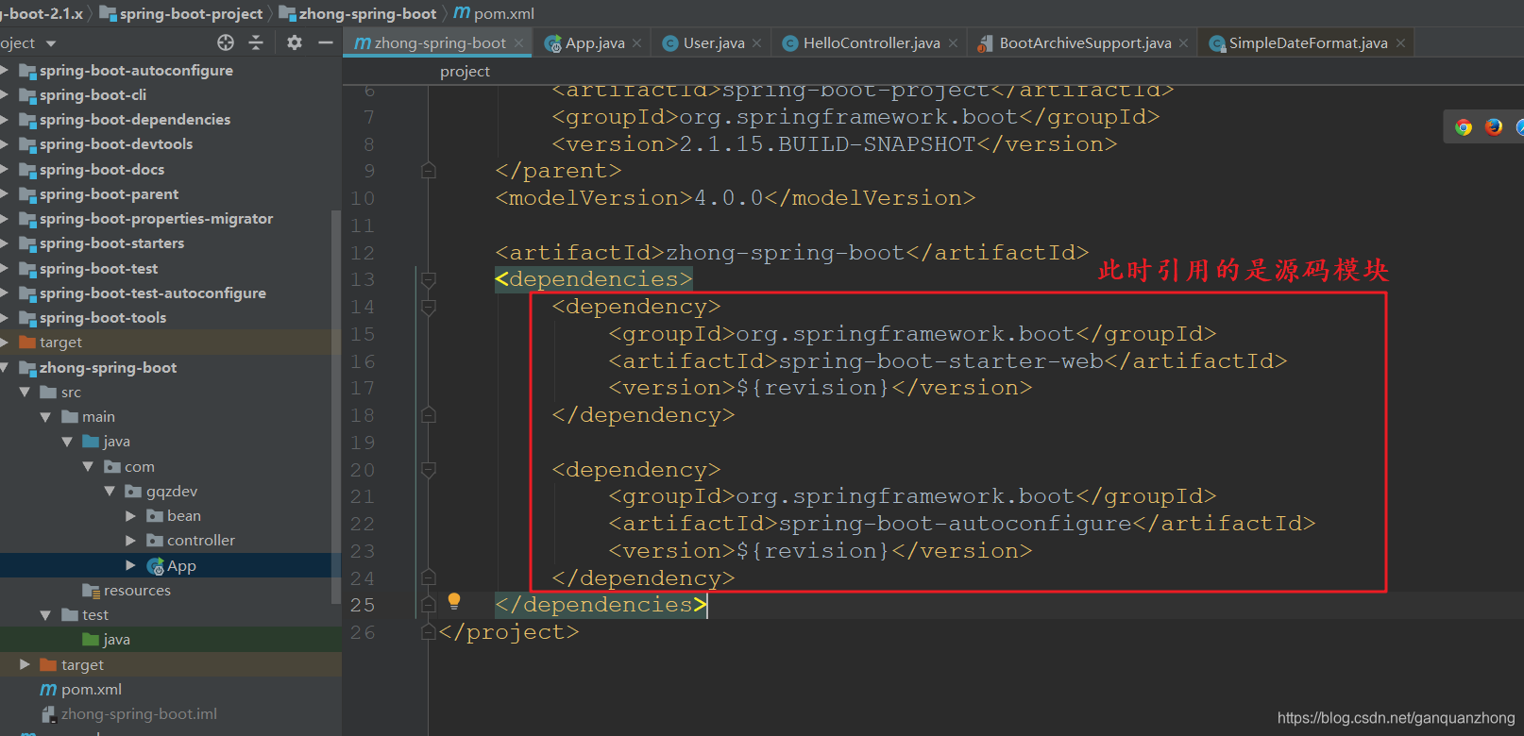1524x736 pixels.
Task: Hide the project panel with minus icon
Action: point(326,42)
